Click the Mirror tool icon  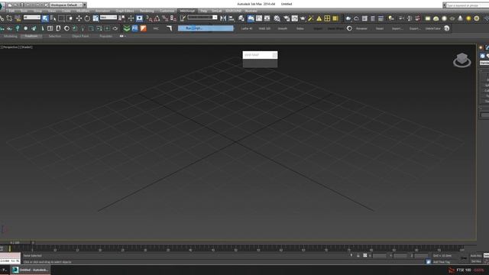(223, 18)
